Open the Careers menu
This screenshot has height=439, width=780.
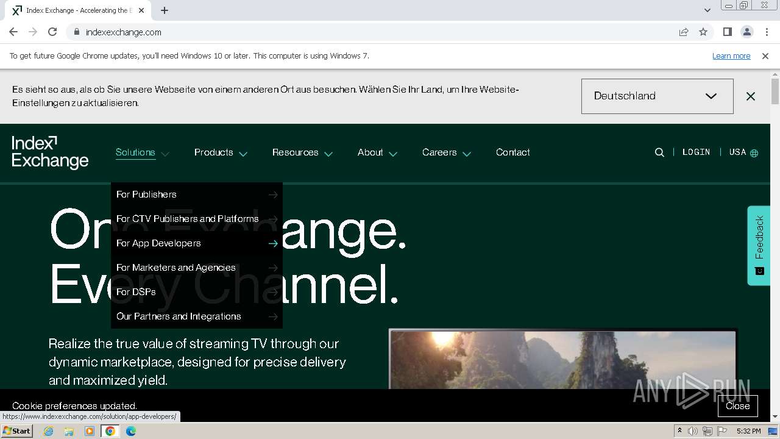[x=439, y=152]
